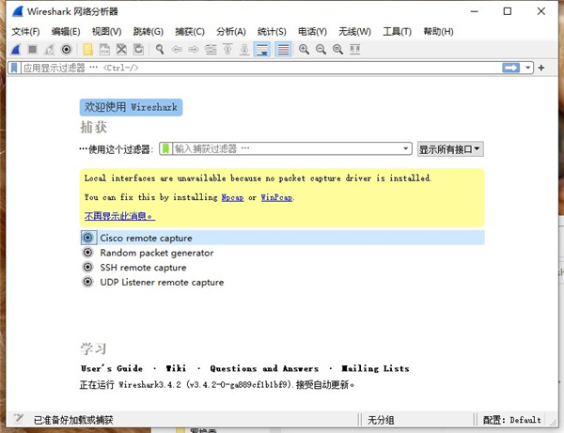This screenshot has height=433, width=564.
Task: Apply the display filter with blue arrow
Action: click(x=510, y=68)
